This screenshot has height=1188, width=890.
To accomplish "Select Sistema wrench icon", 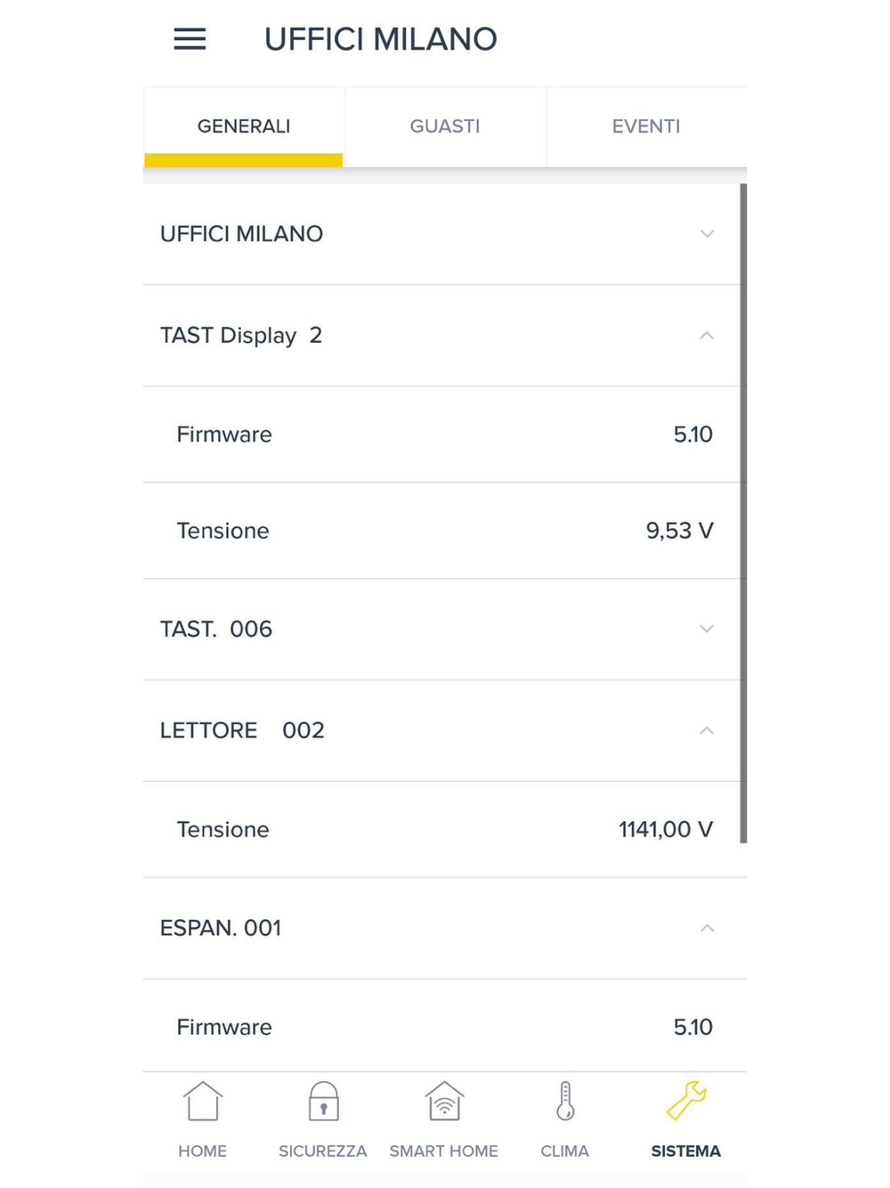I will click(x=686, y=1103).
